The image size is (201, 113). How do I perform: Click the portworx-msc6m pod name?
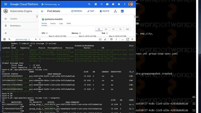(x=54, y=19)
